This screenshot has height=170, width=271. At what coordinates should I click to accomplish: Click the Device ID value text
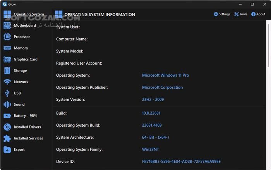pyautogui.click(x=181, y=161)
